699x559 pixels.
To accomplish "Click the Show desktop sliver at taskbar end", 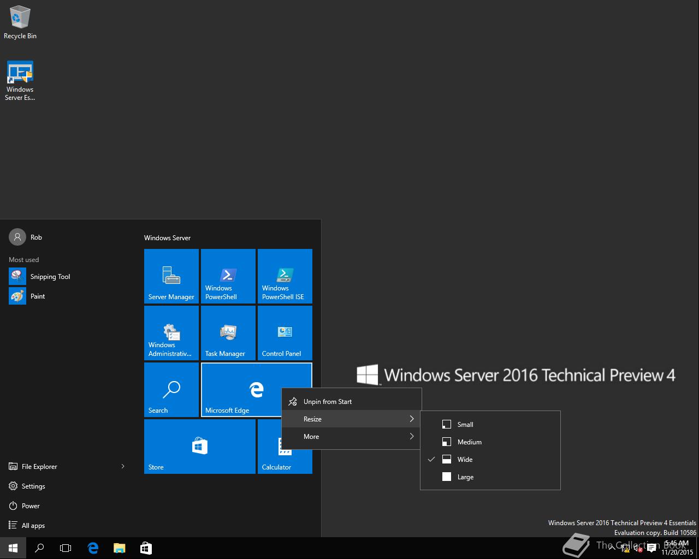I will coord(697,548).
